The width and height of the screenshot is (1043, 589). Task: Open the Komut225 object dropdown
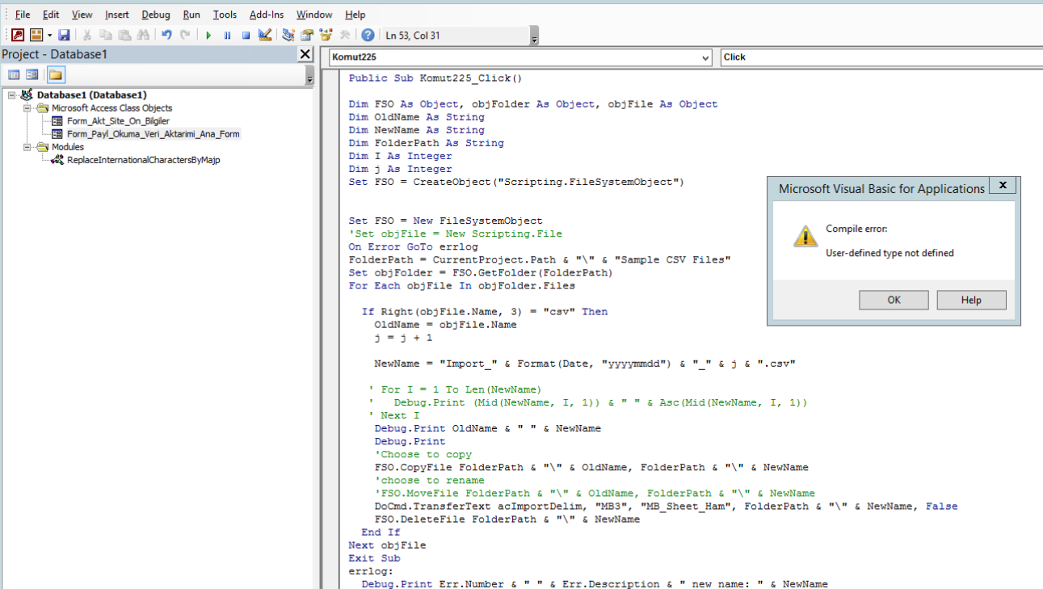(704, 57)
